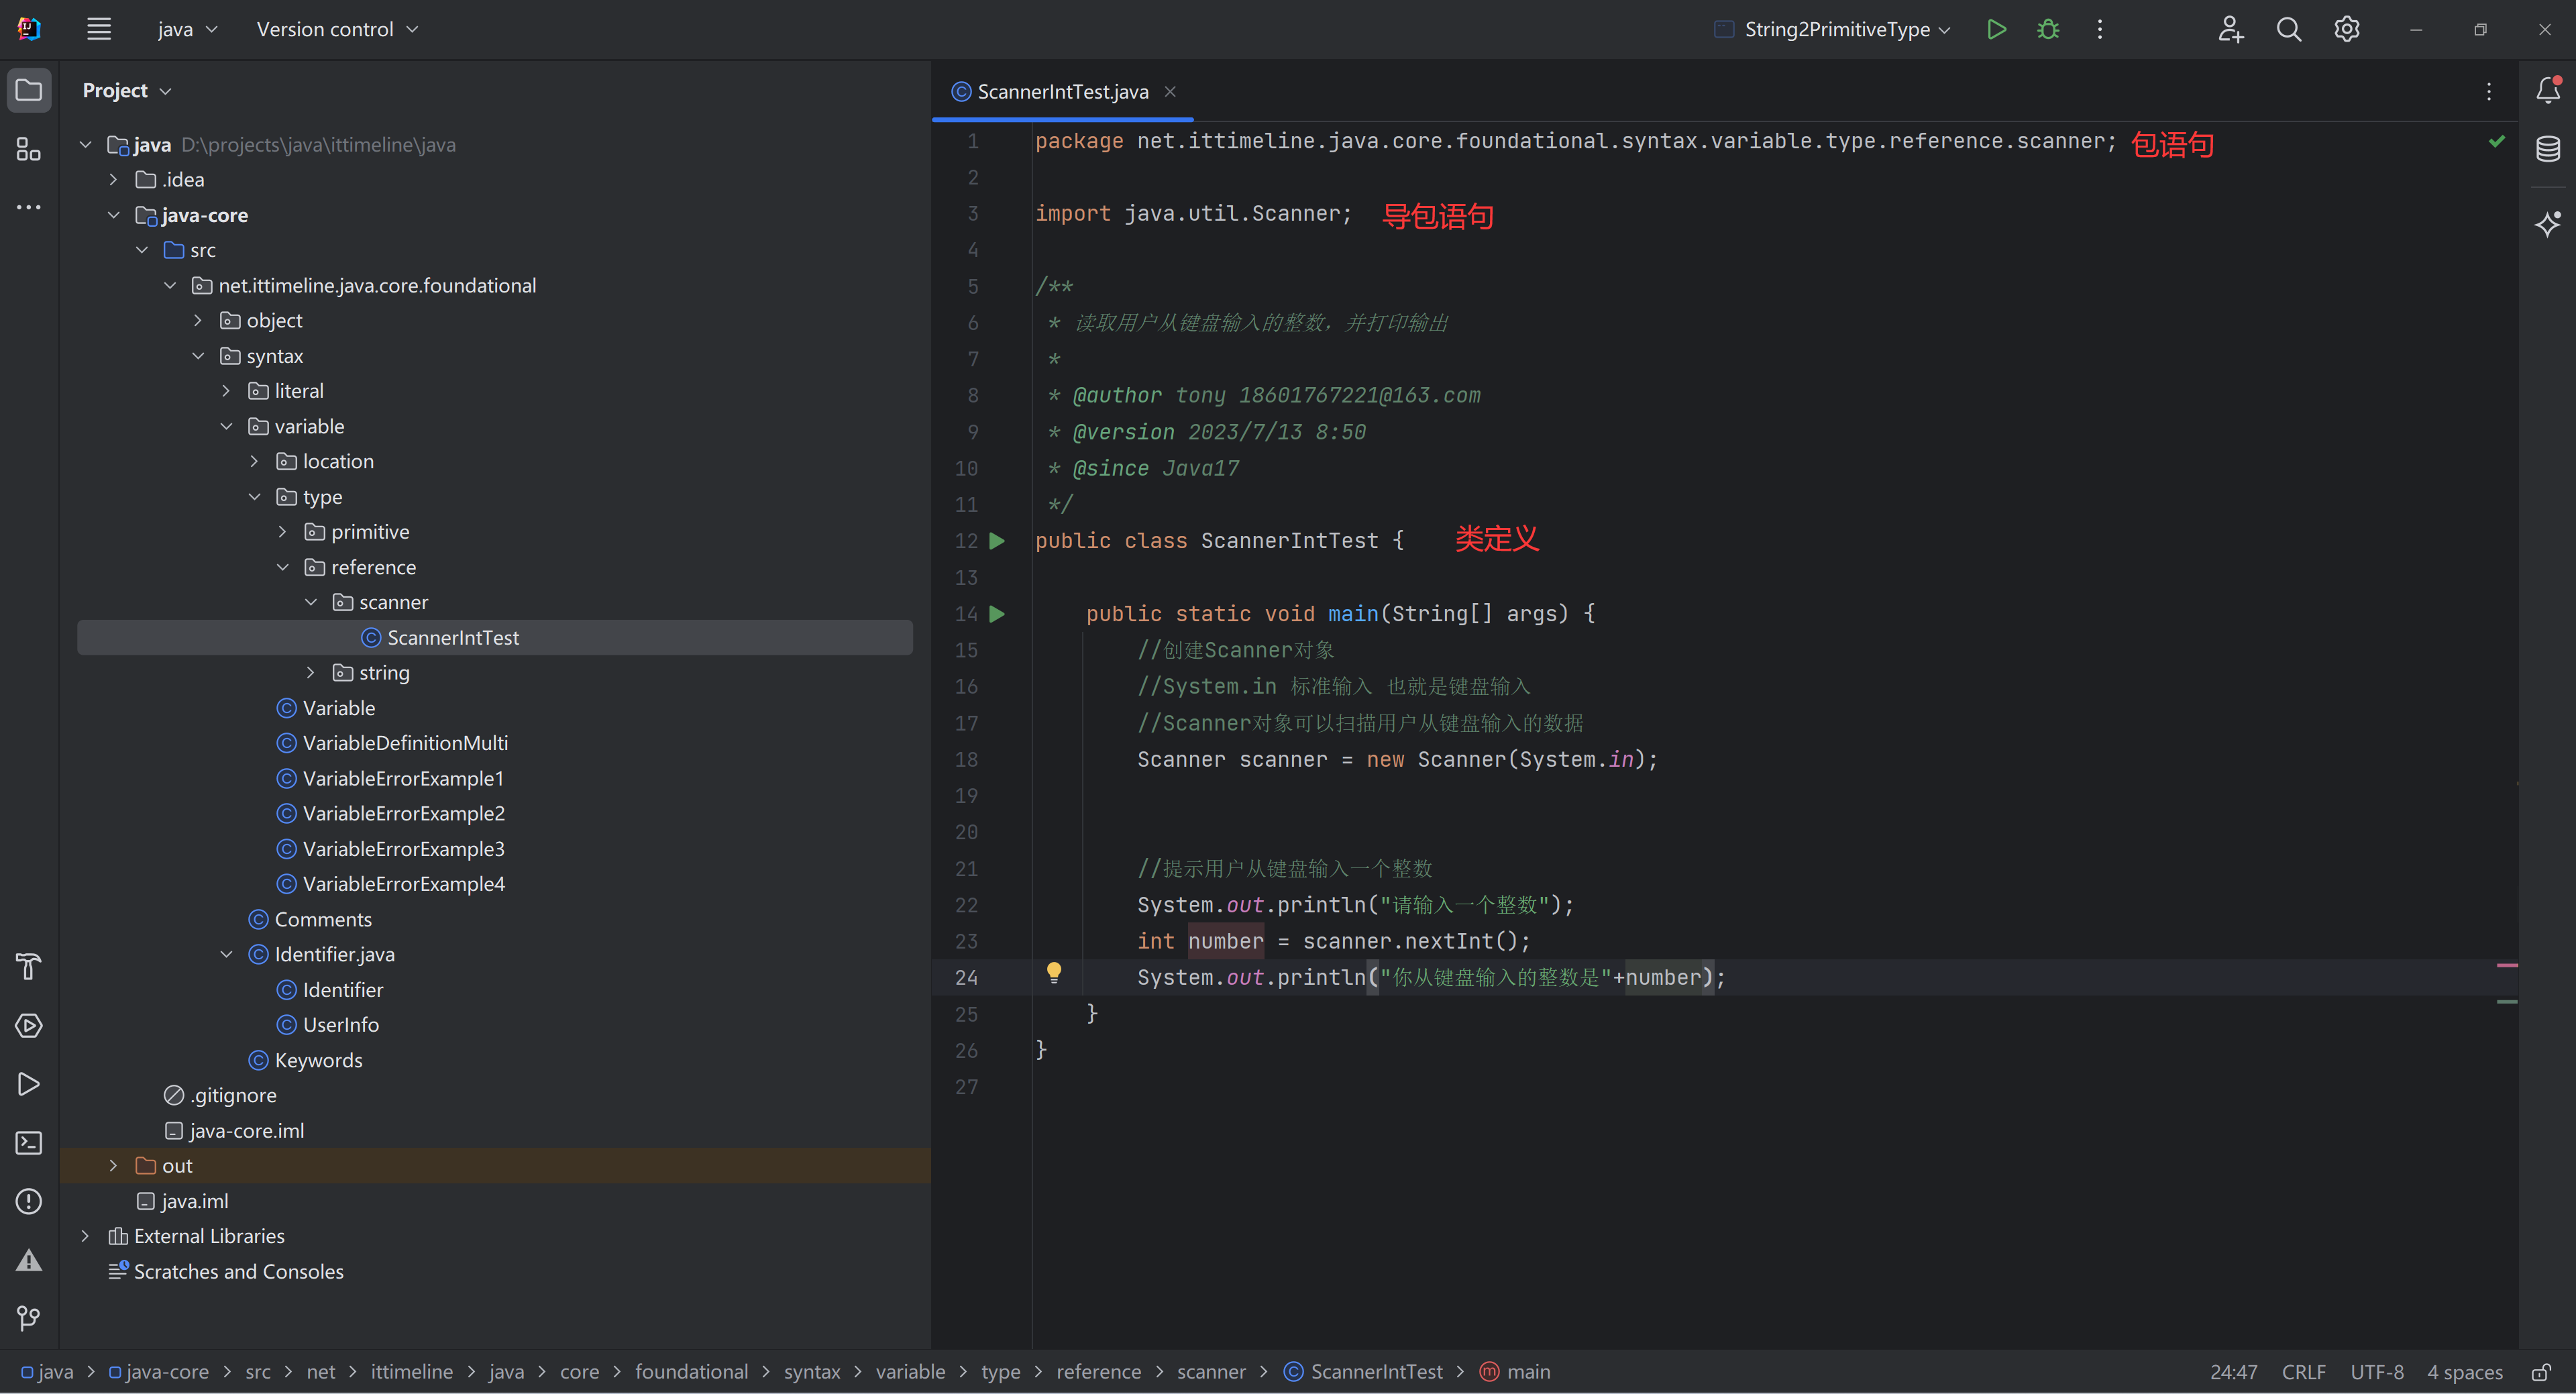Open IDE settings gear

click(x=2346, y=29)
